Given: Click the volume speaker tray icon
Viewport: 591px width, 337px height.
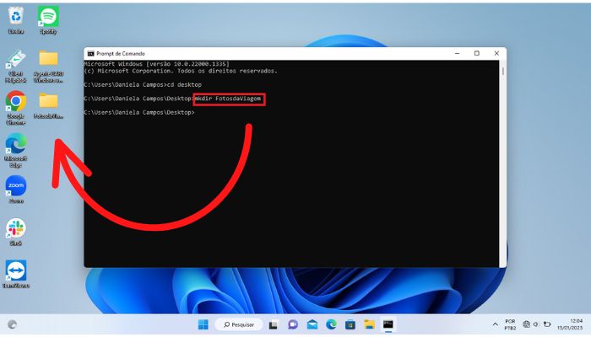Looking at the screenshot, I should [536, 324].
